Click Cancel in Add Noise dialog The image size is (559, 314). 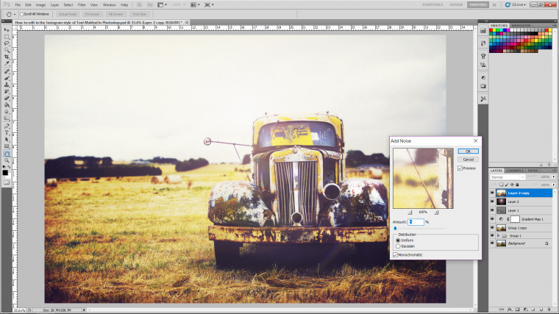468,160
